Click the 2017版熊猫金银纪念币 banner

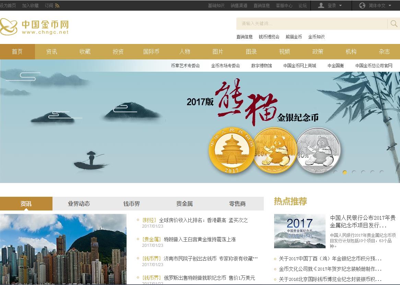pos(200,121)
